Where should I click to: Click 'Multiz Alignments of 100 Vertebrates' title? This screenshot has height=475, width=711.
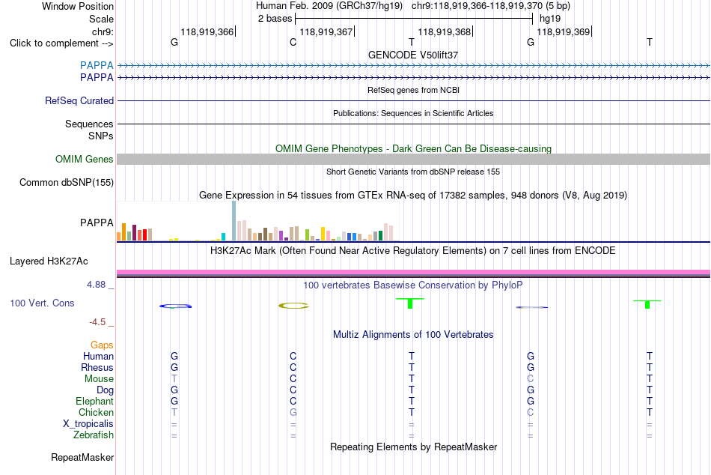pyautogui.click(x=413, y=335)
